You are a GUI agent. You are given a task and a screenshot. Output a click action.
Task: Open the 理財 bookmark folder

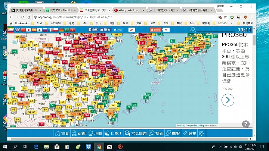pyautogui.click(x=69, y=23)
